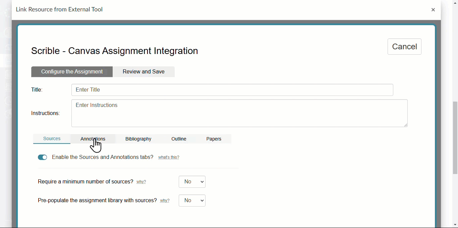
Task: Toggle Enable Sources and Annotations tabs switch
Action: point(43,157)
